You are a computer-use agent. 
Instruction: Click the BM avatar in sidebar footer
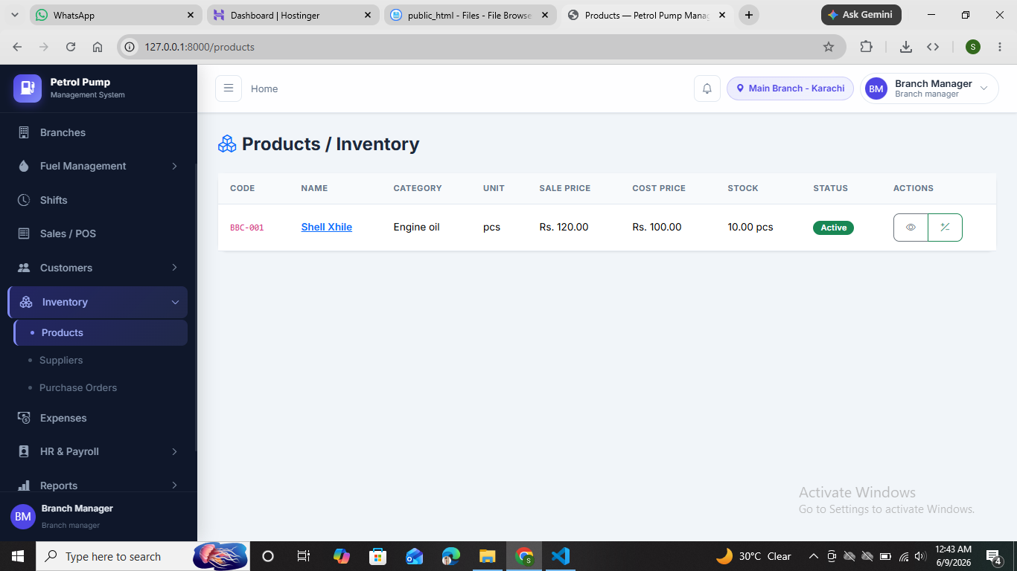(x=23, y=516)
